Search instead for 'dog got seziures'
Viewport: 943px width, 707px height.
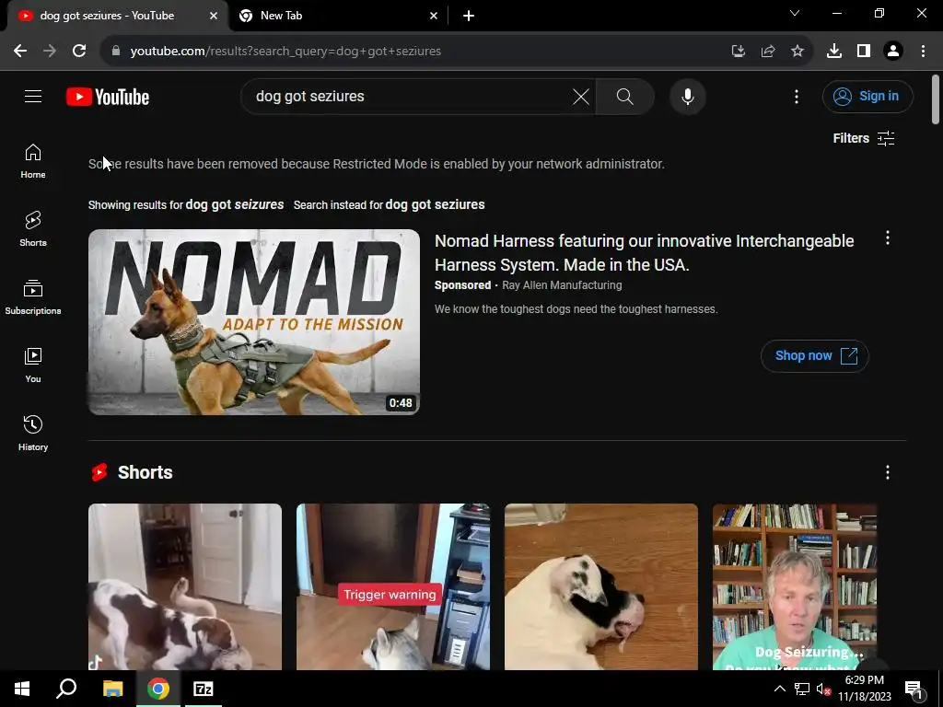435,204
